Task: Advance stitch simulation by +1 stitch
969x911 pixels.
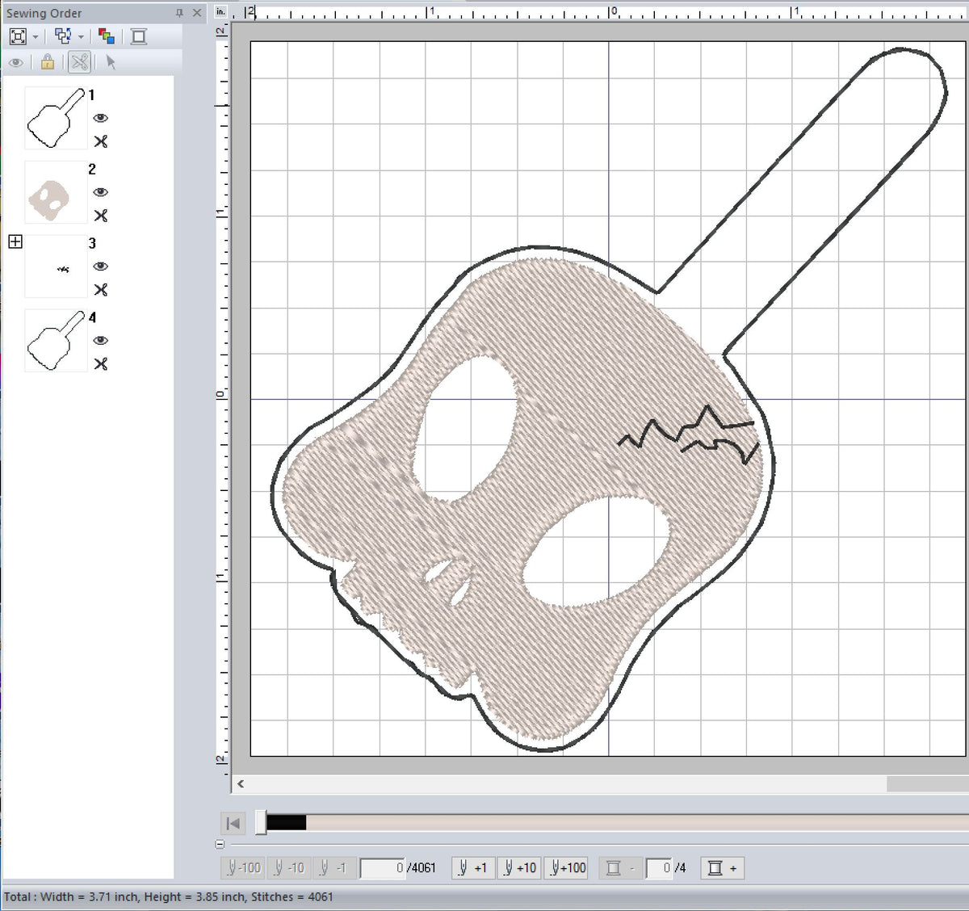Action: [x=472, y=868]
